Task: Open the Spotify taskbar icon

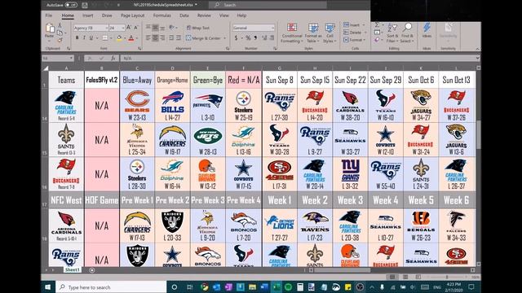Action: (288, 287)
